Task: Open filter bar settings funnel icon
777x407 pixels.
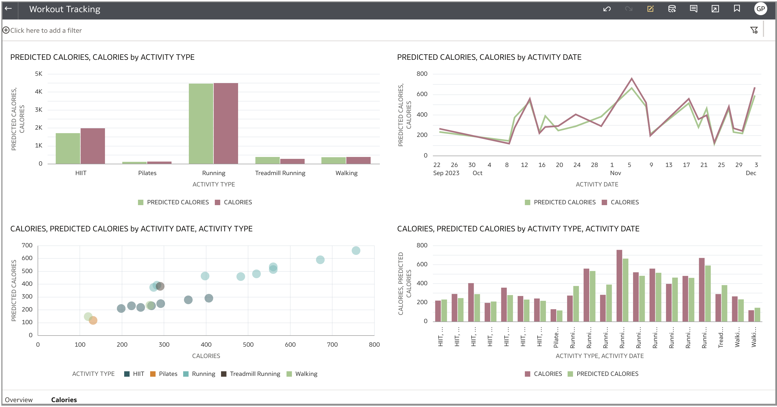Action: click(x=754, y=30)
